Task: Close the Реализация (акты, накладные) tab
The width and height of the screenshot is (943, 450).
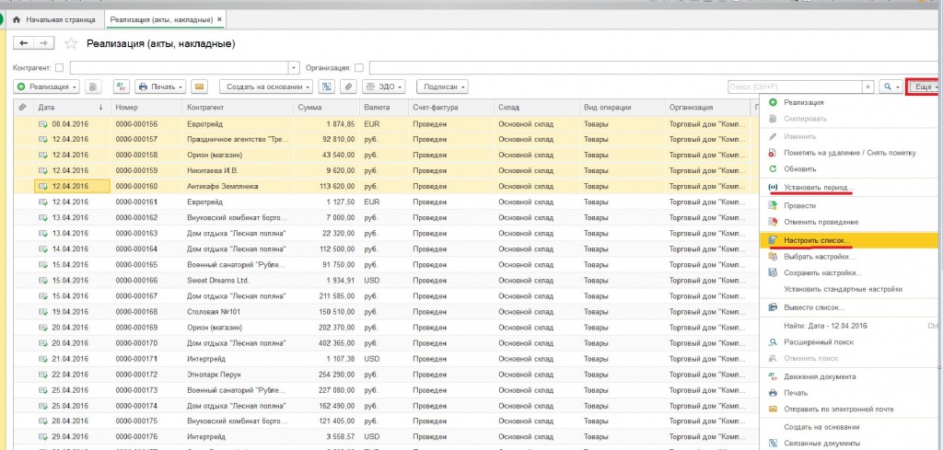Action: tap(219, 20)
